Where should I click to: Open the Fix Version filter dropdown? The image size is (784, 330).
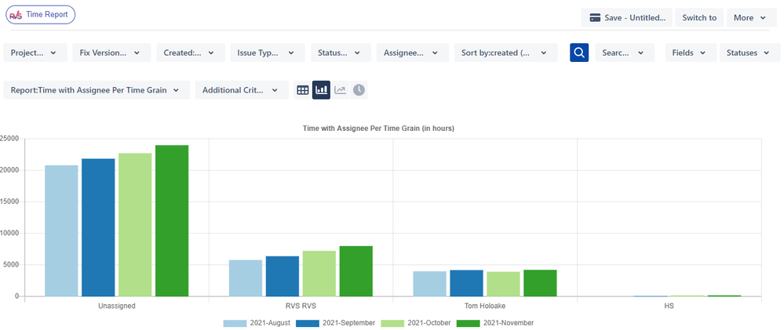click(110, 53)
